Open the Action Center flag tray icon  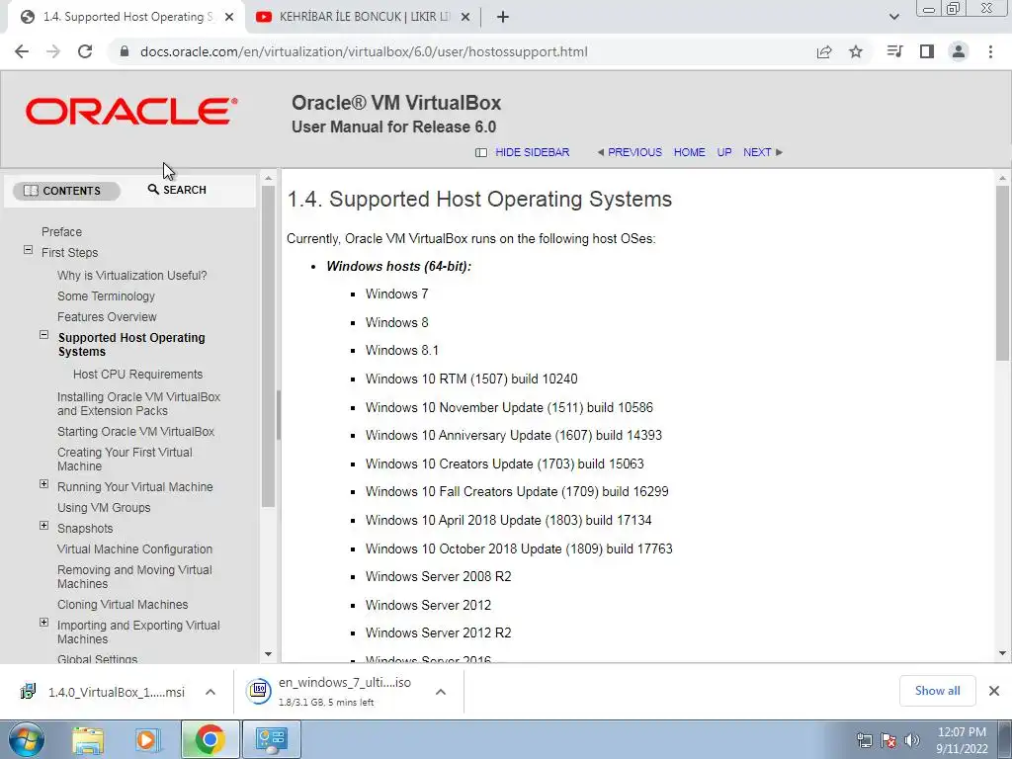tap(888, 740)
